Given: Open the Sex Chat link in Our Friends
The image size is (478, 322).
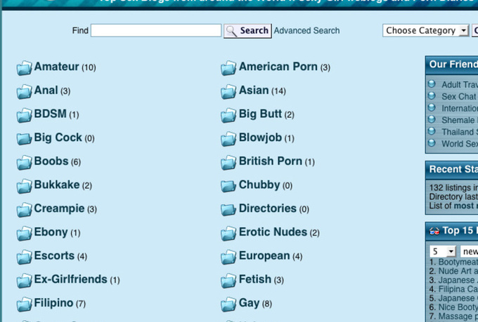Looking at the screenshot, I should pyautogui.click(x=459, y=97).
